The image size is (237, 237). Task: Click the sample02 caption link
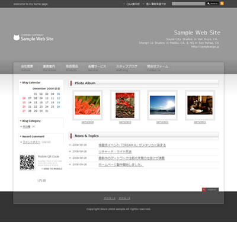tap(162, 123)
